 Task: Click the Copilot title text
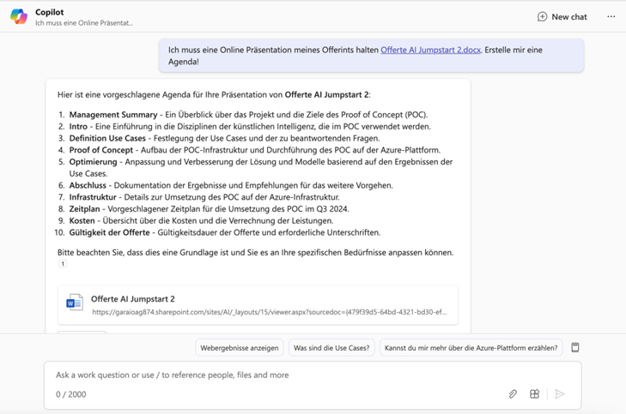pos(50,12)
